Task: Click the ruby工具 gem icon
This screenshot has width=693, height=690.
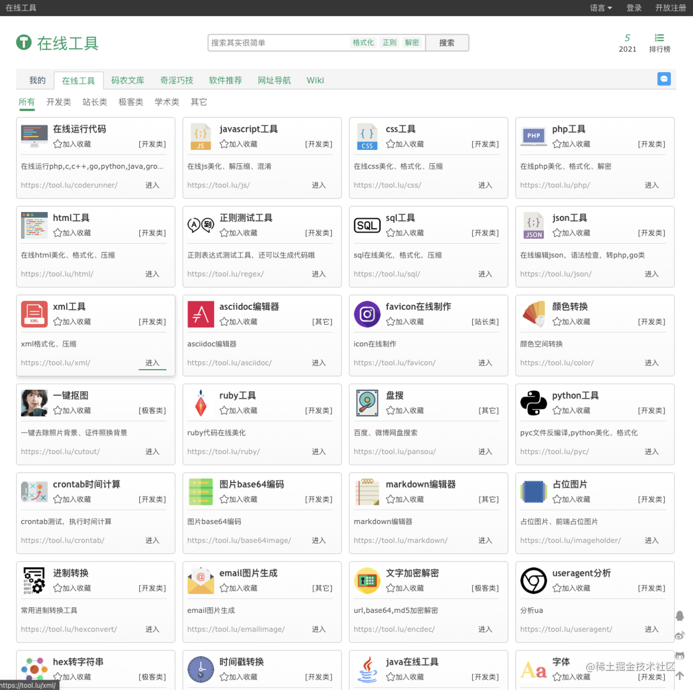Action: click(201, 403)
